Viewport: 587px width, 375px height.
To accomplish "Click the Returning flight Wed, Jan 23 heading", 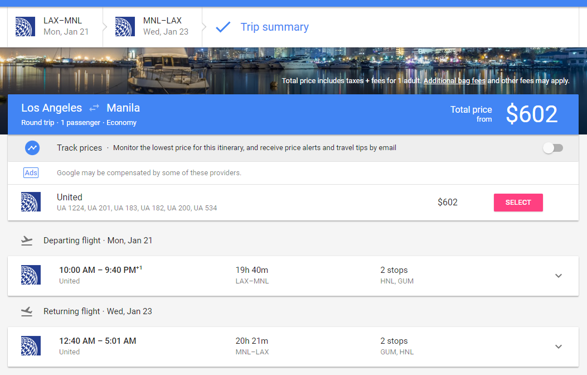I will [x=98, y=311].
